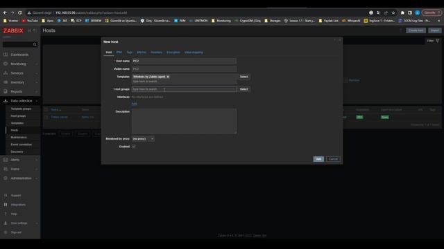
Task: Open the Administration sidebar menu
Action: [21, 178]
